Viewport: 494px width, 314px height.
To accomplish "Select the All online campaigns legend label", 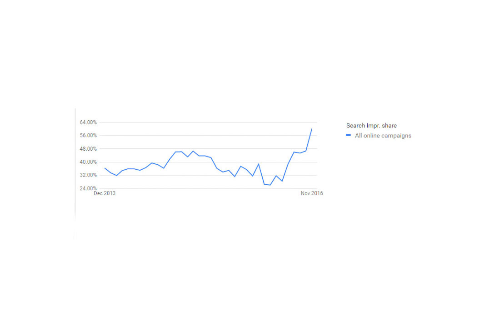I will click(383, 135).
